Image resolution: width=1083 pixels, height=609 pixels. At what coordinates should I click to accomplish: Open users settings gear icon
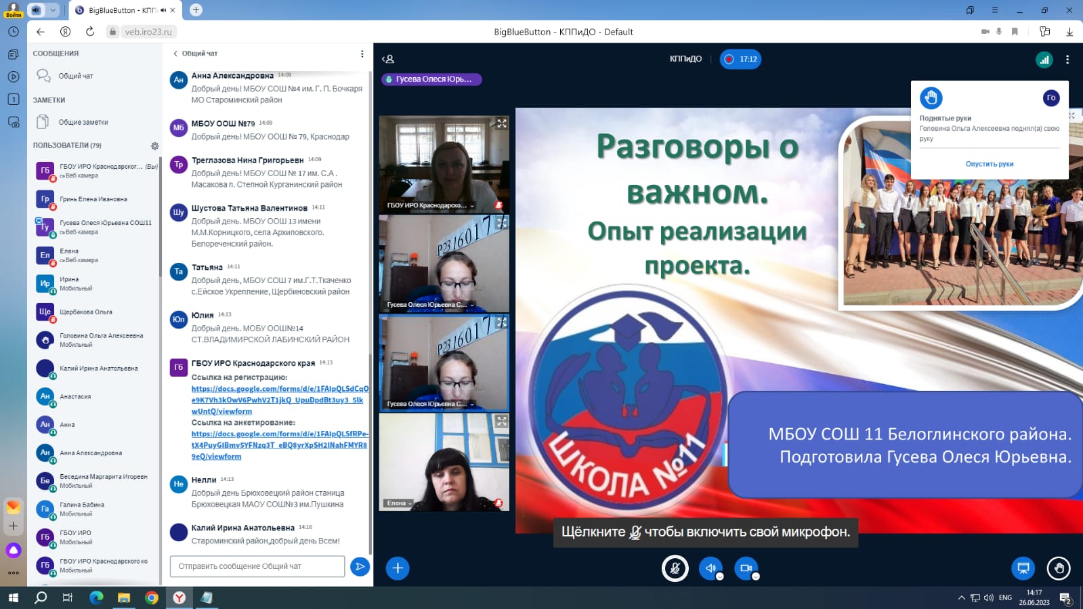click(x=154, y=146)
